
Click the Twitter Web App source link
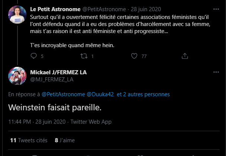(x=91, y=121)
